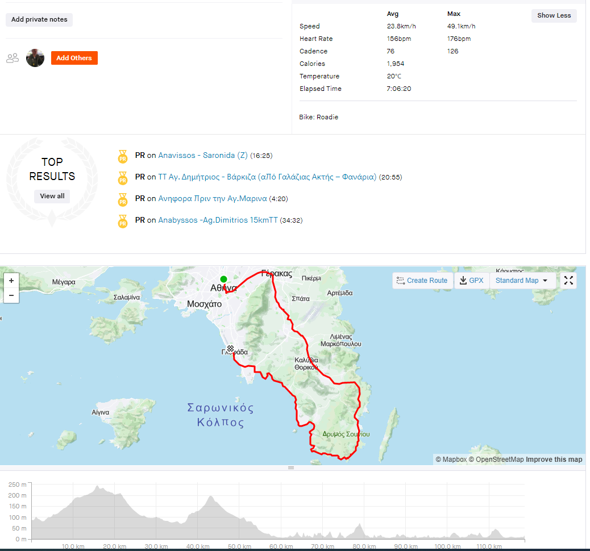
Task: Zoom out the map with minus button
Action: point(11,295)
